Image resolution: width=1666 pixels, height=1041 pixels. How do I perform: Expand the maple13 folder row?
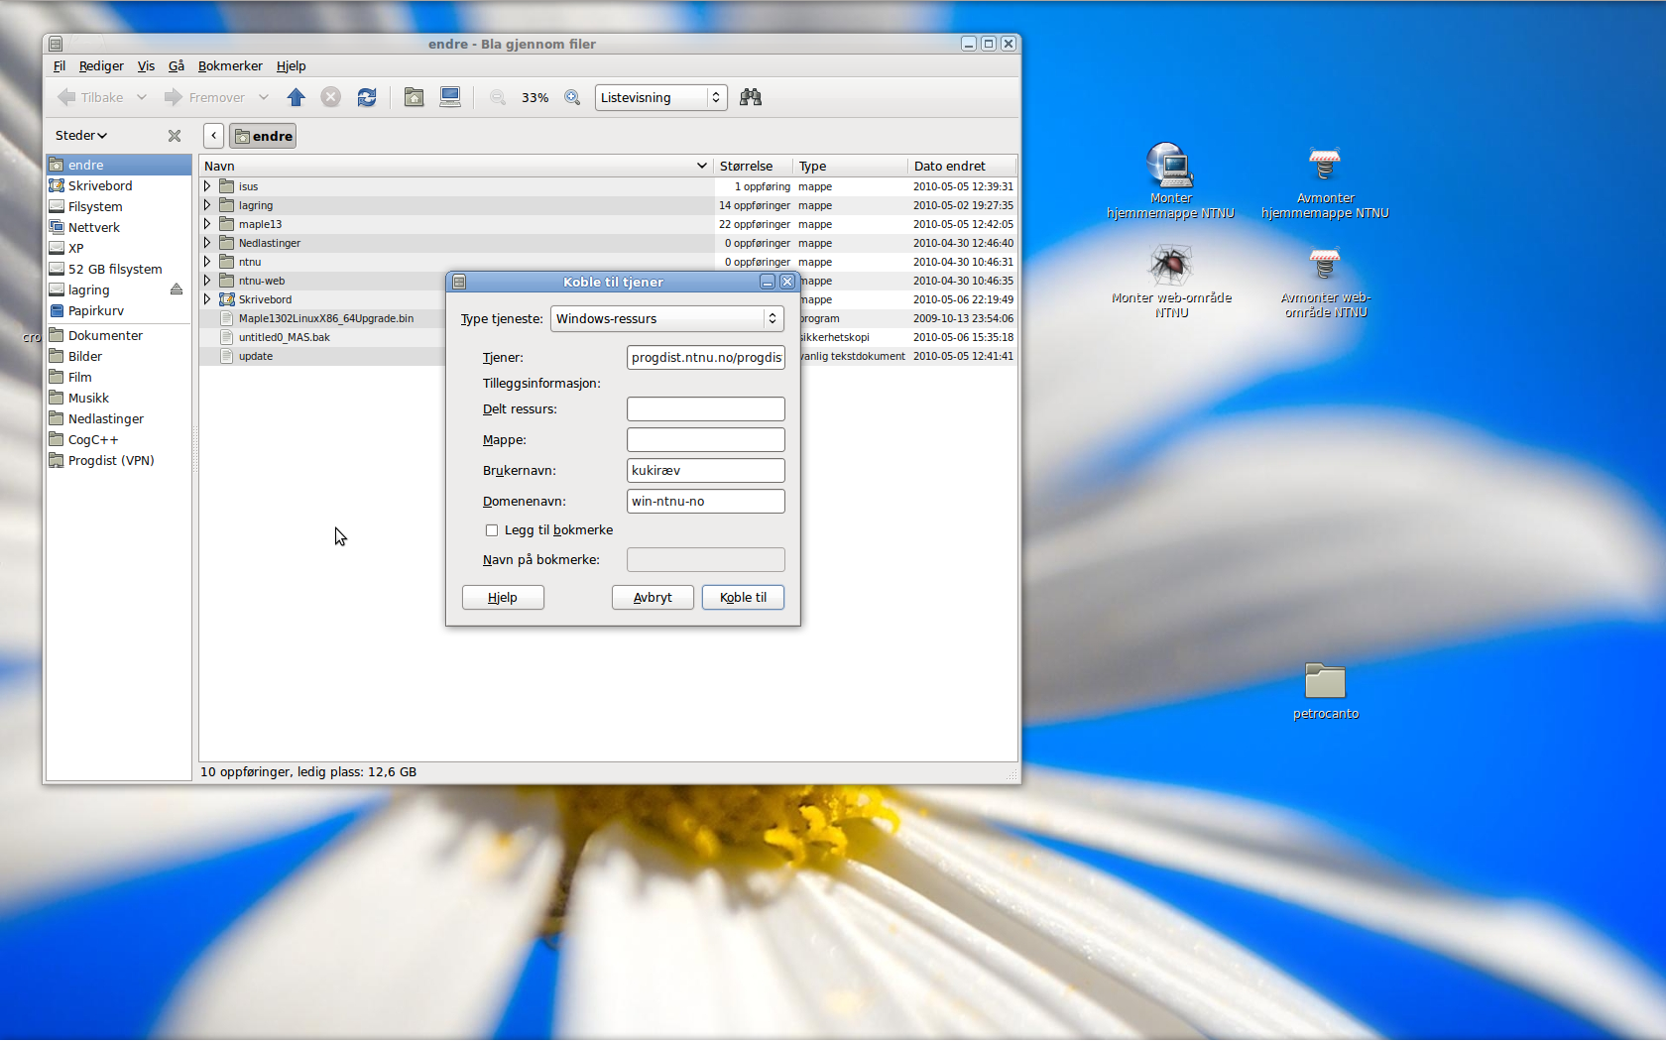[207, 224]
